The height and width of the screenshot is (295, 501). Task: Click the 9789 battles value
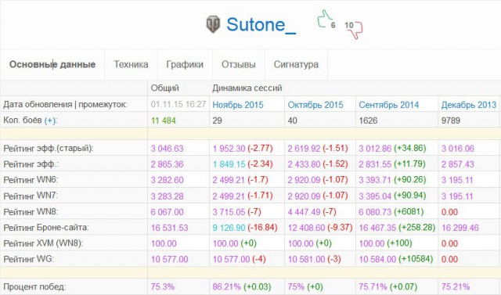(451, 121)
